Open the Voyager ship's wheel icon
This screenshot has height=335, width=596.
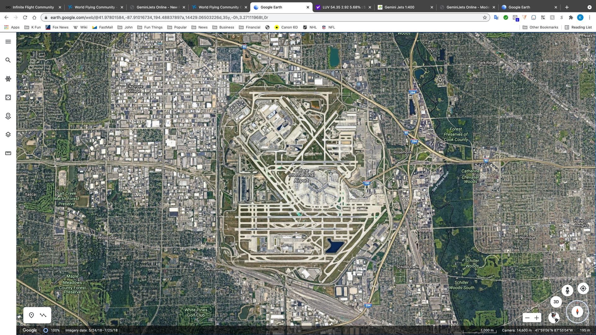pos(8,79)
